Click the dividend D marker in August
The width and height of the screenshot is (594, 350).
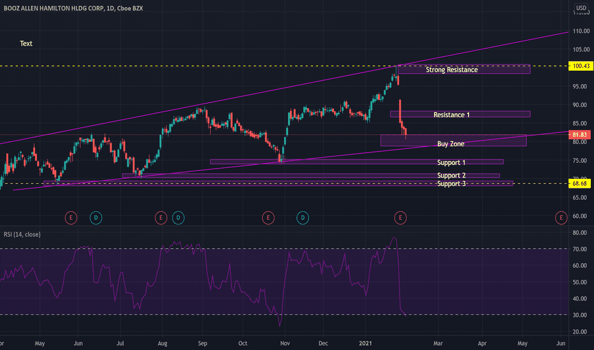pyautogui.click(x=178, y=218)
